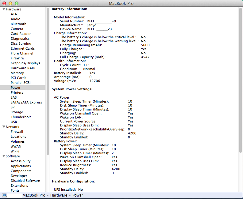Collapse the Hardware section triangle
This screenshot has height=199, width=243.
[x=4, y=9]
